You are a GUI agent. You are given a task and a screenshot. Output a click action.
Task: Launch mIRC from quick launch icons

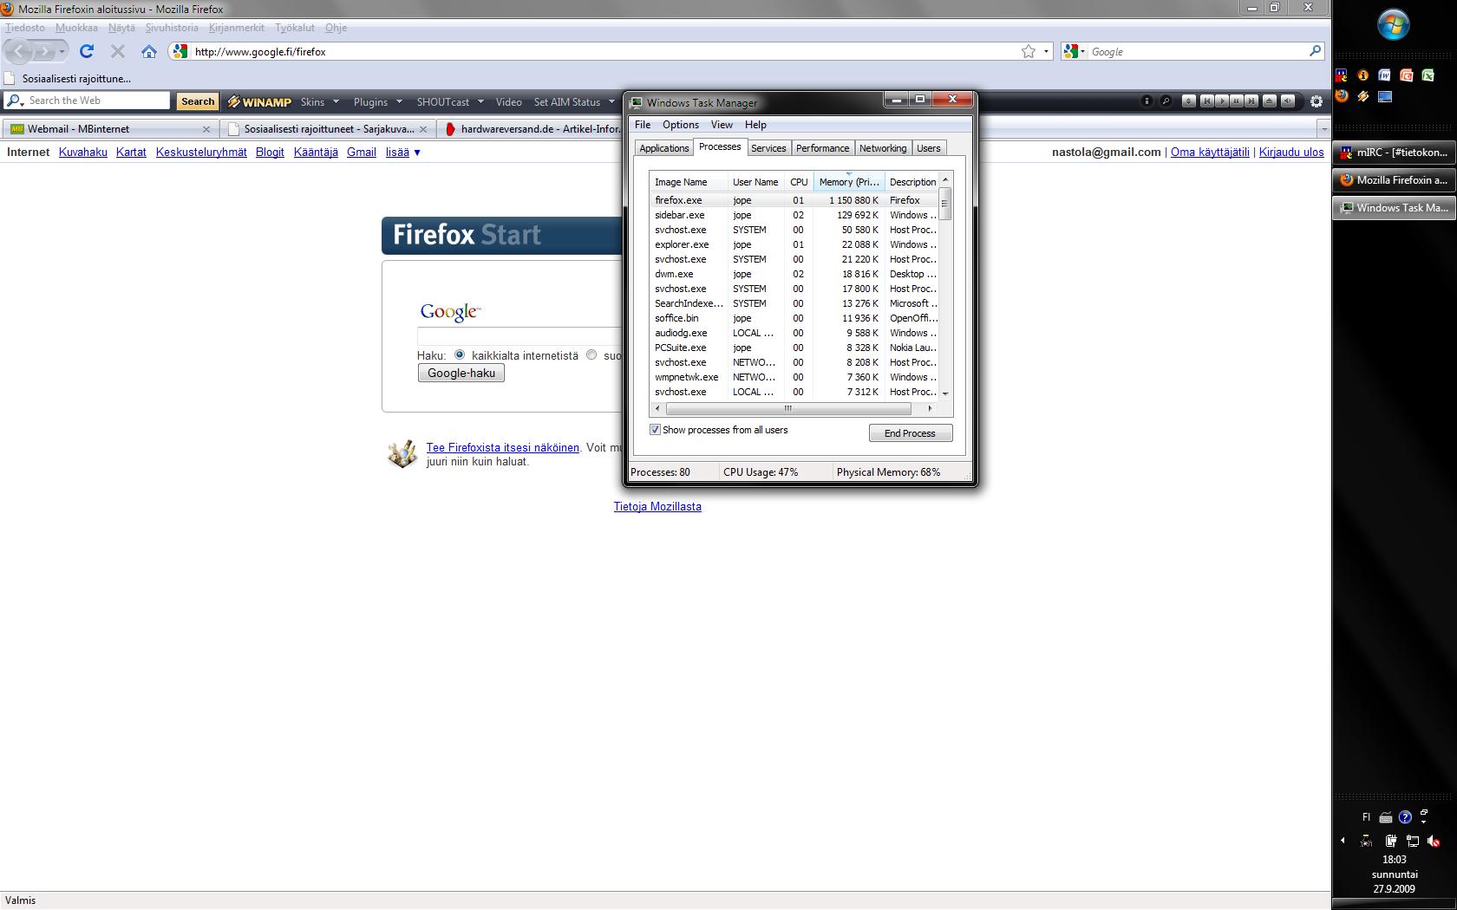[x=1342, y=75]
